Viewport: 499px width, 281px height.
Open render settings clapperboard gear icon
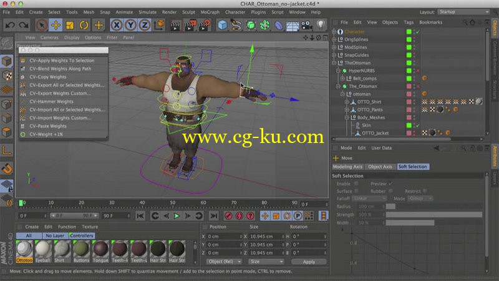pyautogui.click(x=205, y=25)
